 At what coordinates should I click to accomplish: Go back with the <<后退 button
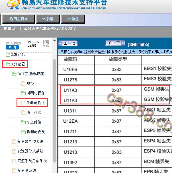coord(48,19)
